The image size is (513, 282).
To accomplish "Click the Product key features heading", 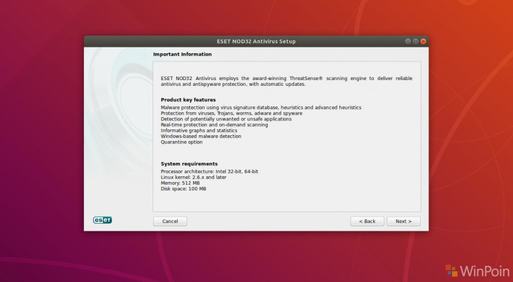I will 188,100.
